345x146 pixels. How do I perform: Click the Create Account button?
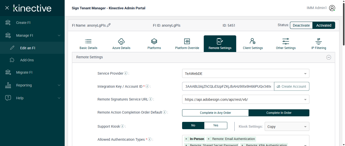click(x=291, y=86)
